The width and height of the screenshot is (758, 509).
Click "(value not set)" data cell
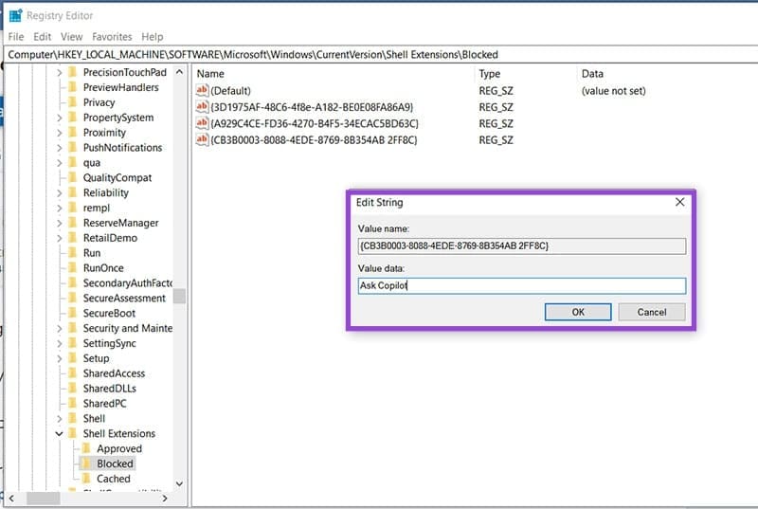tap(613, 90)
